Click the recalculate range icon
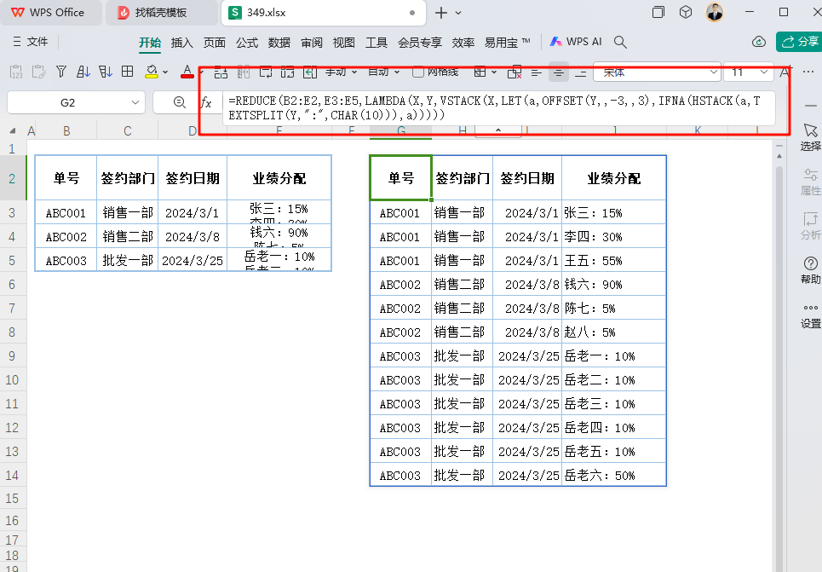822x572 pixels. point(288,72)
